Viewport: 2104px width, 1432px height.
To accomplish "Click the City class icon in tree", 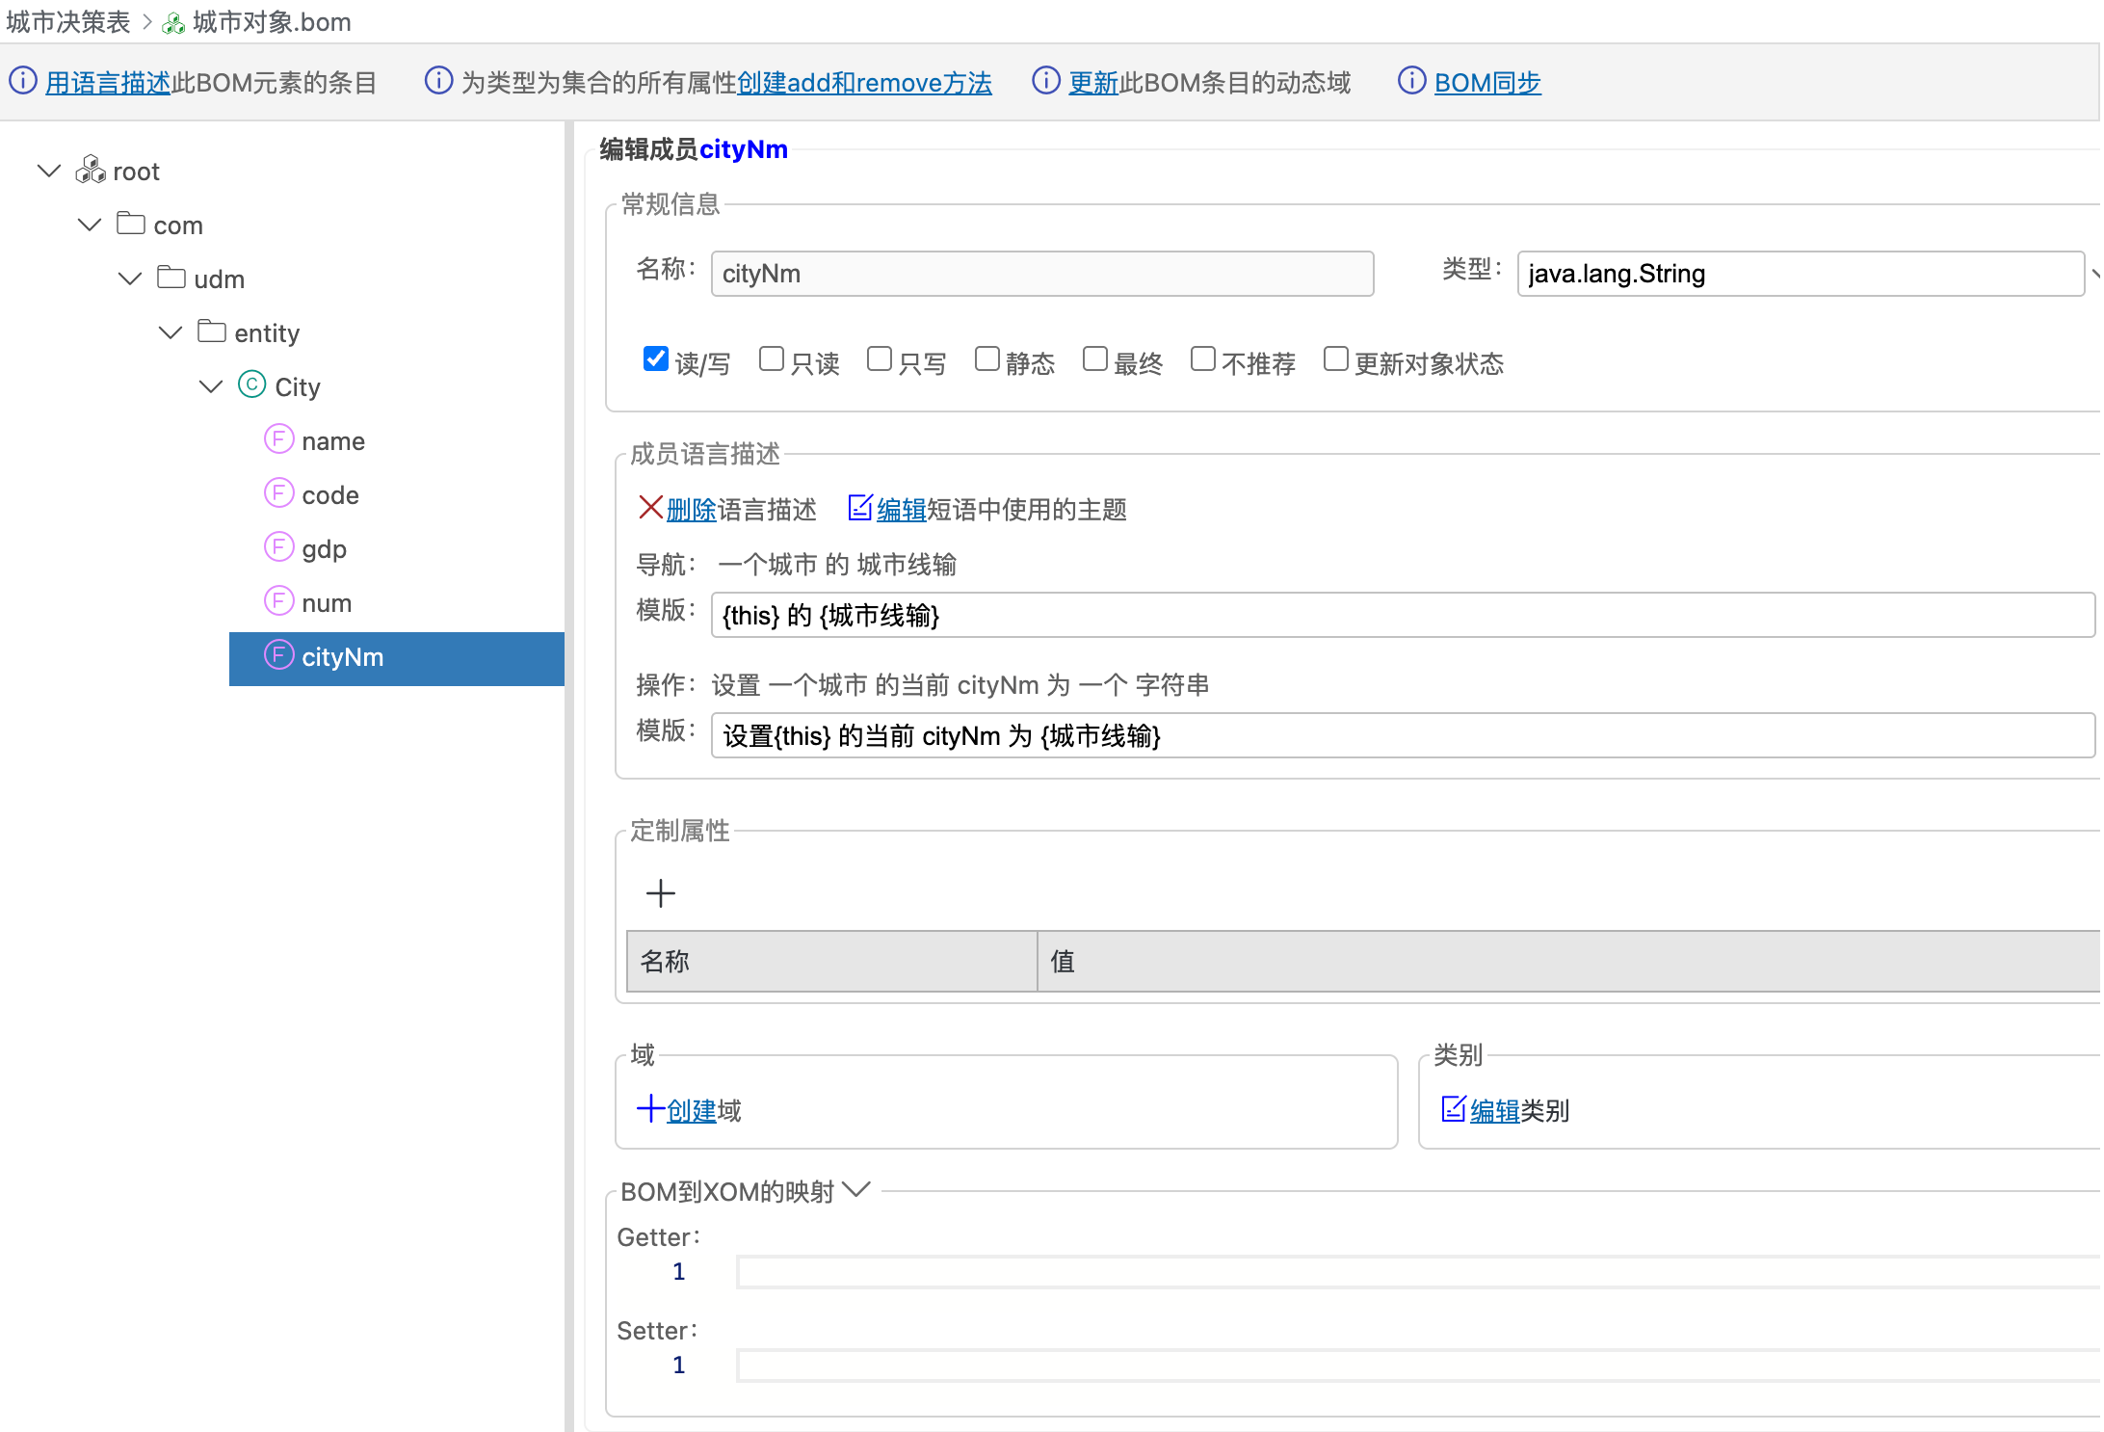I will pyautogui.click(x=251, y=385).
